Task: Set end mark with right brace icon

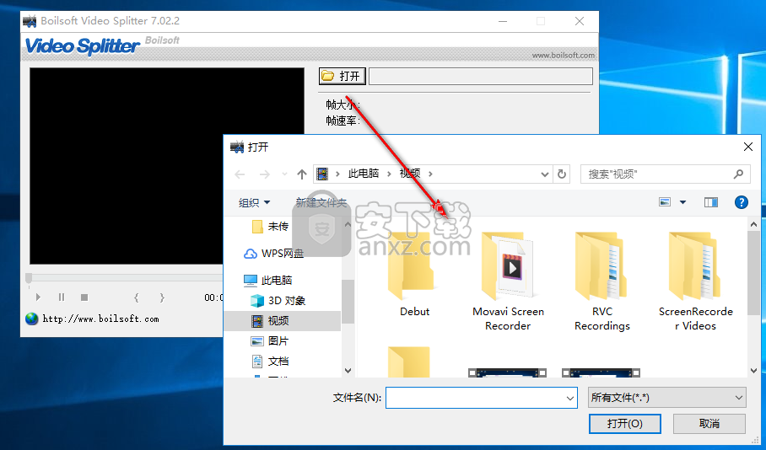Action: pyautogui.click(x=162, y=297)
